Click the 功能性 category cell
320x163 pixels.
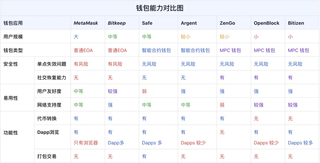click(11, 133)
